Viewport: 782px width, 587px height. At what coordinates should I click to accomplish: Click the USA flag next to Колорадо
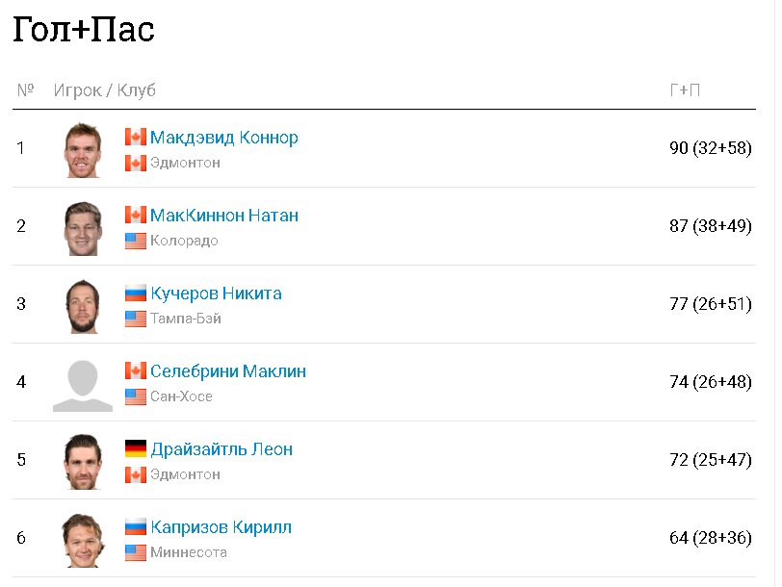135,241
